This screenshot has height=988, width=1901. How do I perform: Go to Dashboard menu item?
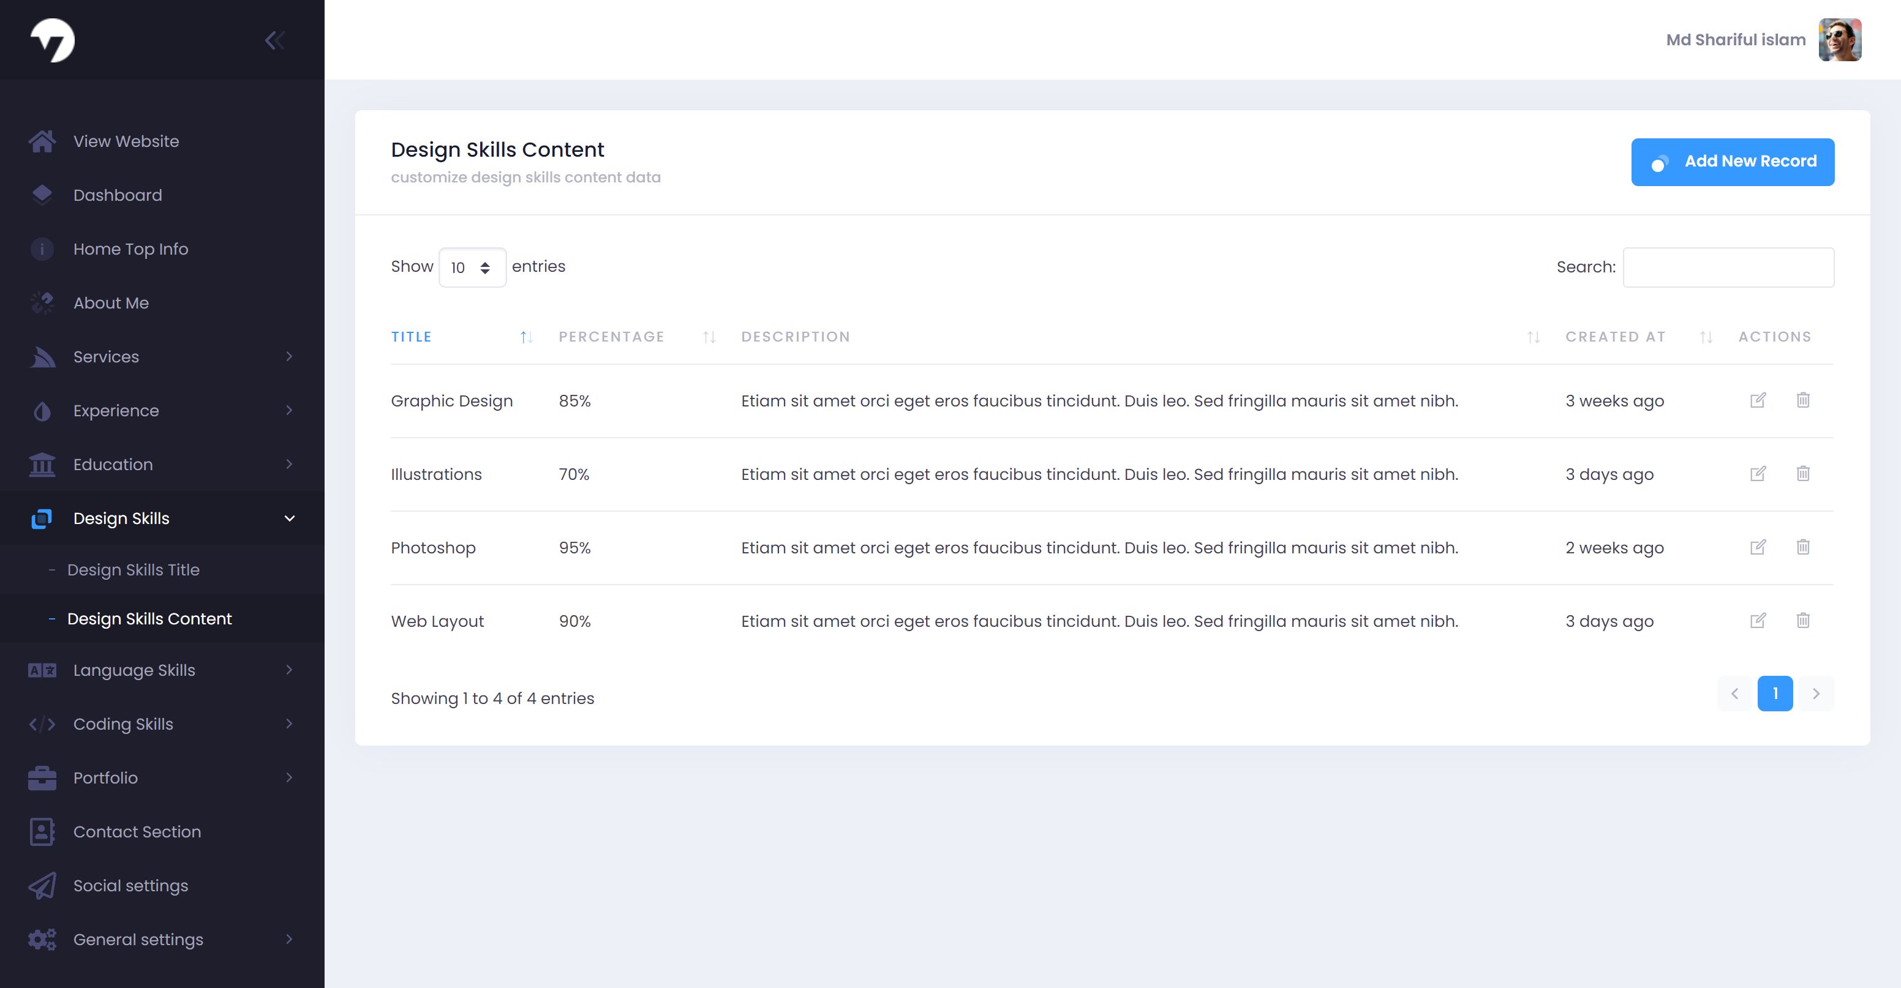(162, 195)
